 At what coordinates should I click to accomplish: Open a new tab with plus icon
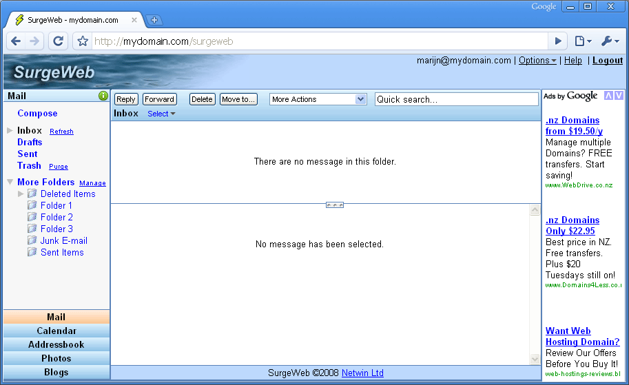click(x=154, y=20)
